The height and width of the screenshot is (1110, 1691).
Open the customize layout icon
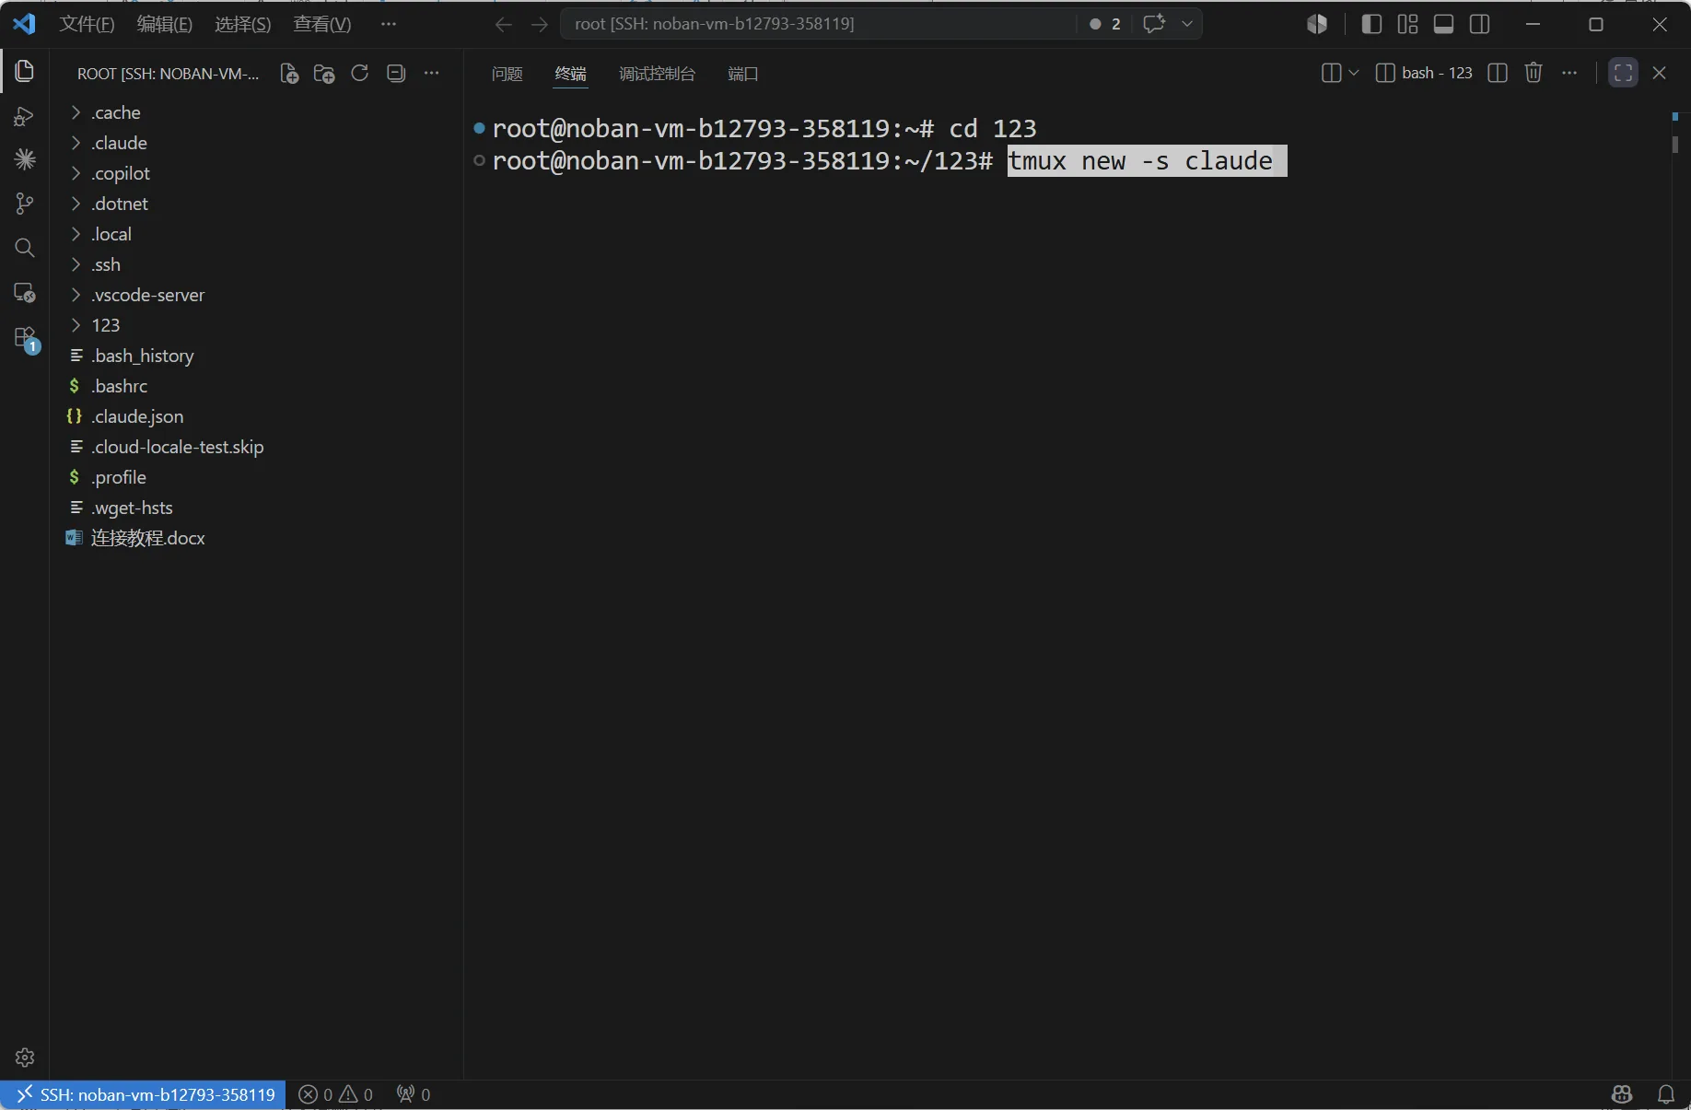(1407, 24)
